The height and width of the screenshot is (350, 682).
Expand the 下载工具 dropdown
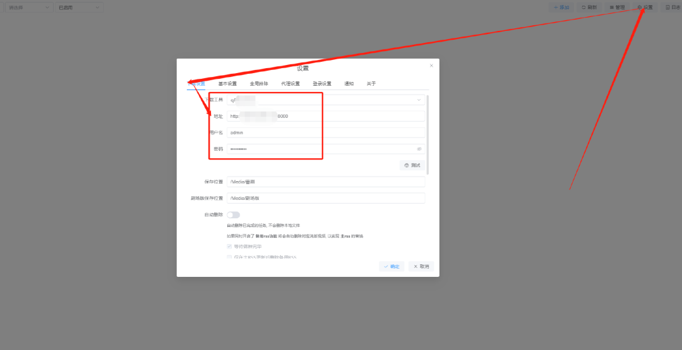[326, 100]
